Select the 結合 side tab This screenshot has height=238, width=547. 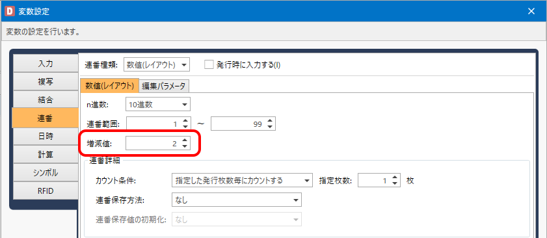coord(46,100)
